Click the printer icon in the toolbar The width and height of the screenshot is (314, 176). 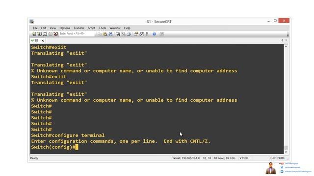[129, 34]
